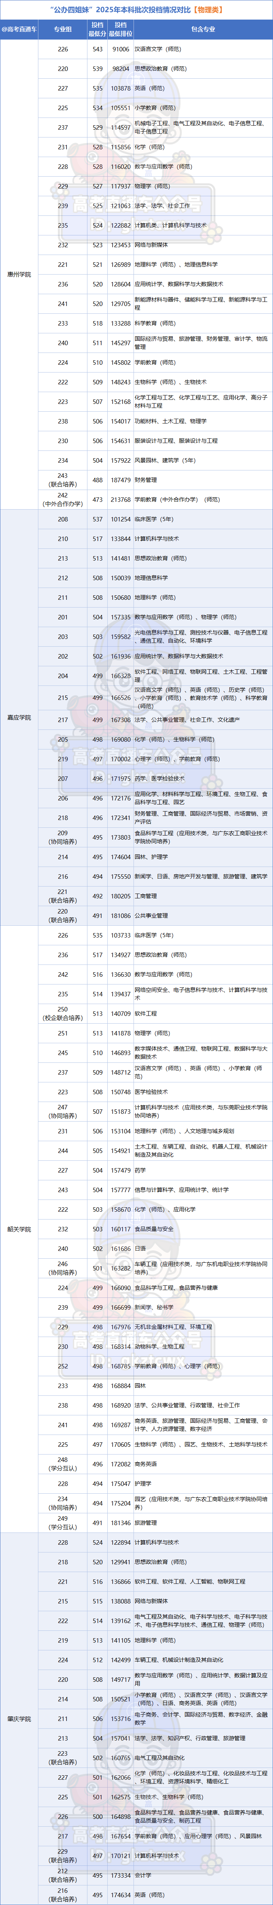Select the 250（校企联合培养） group cell

pyautogui.click(x=63, y=1014)
